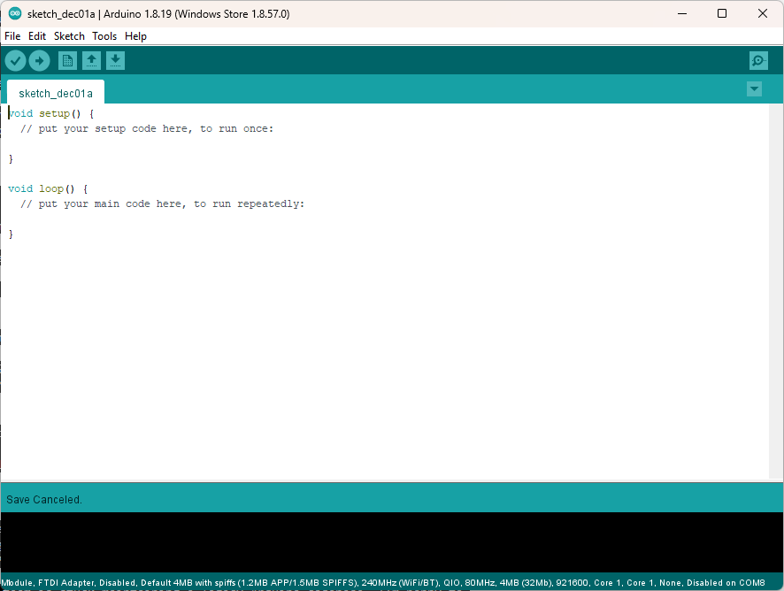Image resolution: width=784 pixels, height=591 pixels.
Task: Save the sketch using the down-arrow icon
Action: click(115, 60)
